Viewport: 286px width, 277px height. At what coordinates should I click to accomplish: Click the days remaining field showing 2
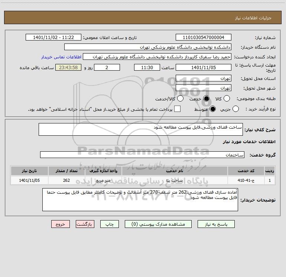tap(107, 67)
